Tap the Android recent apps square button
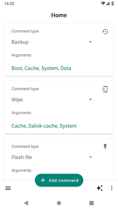The height and width of the screenshot is (210, 118). tap(92, 203)
